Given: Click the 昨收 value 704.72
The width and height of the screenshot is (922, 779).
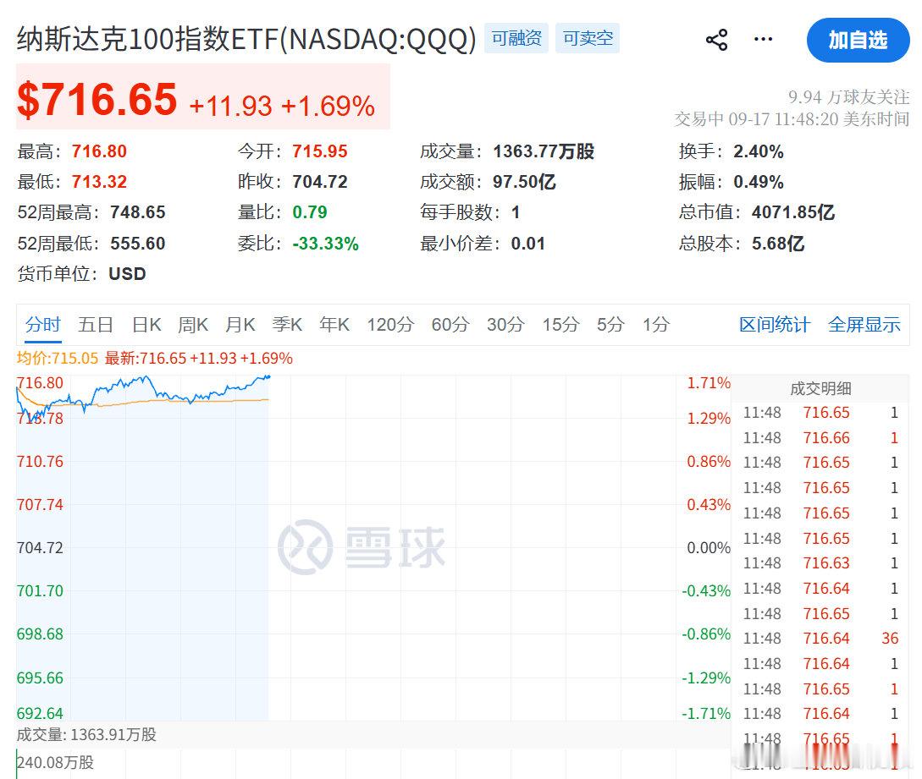Looking at the screenshot, I should pos(320,182).
